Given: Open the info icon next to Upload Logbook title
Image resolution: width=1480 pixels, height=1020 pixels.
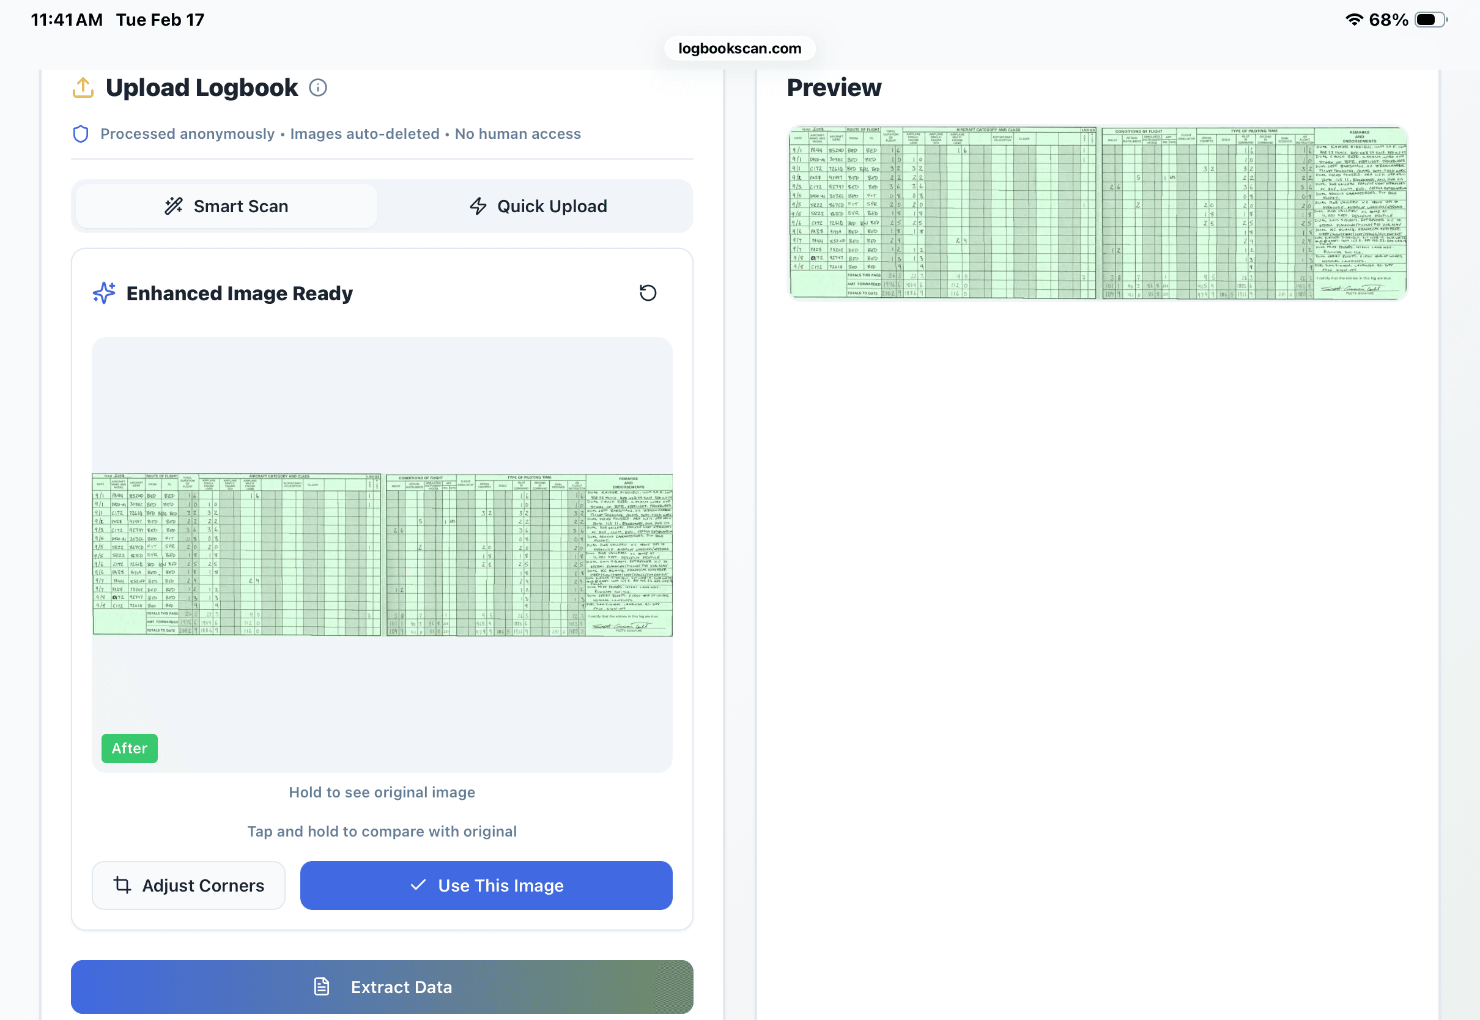Looking at the screenshot, I should tap(317, 87).
